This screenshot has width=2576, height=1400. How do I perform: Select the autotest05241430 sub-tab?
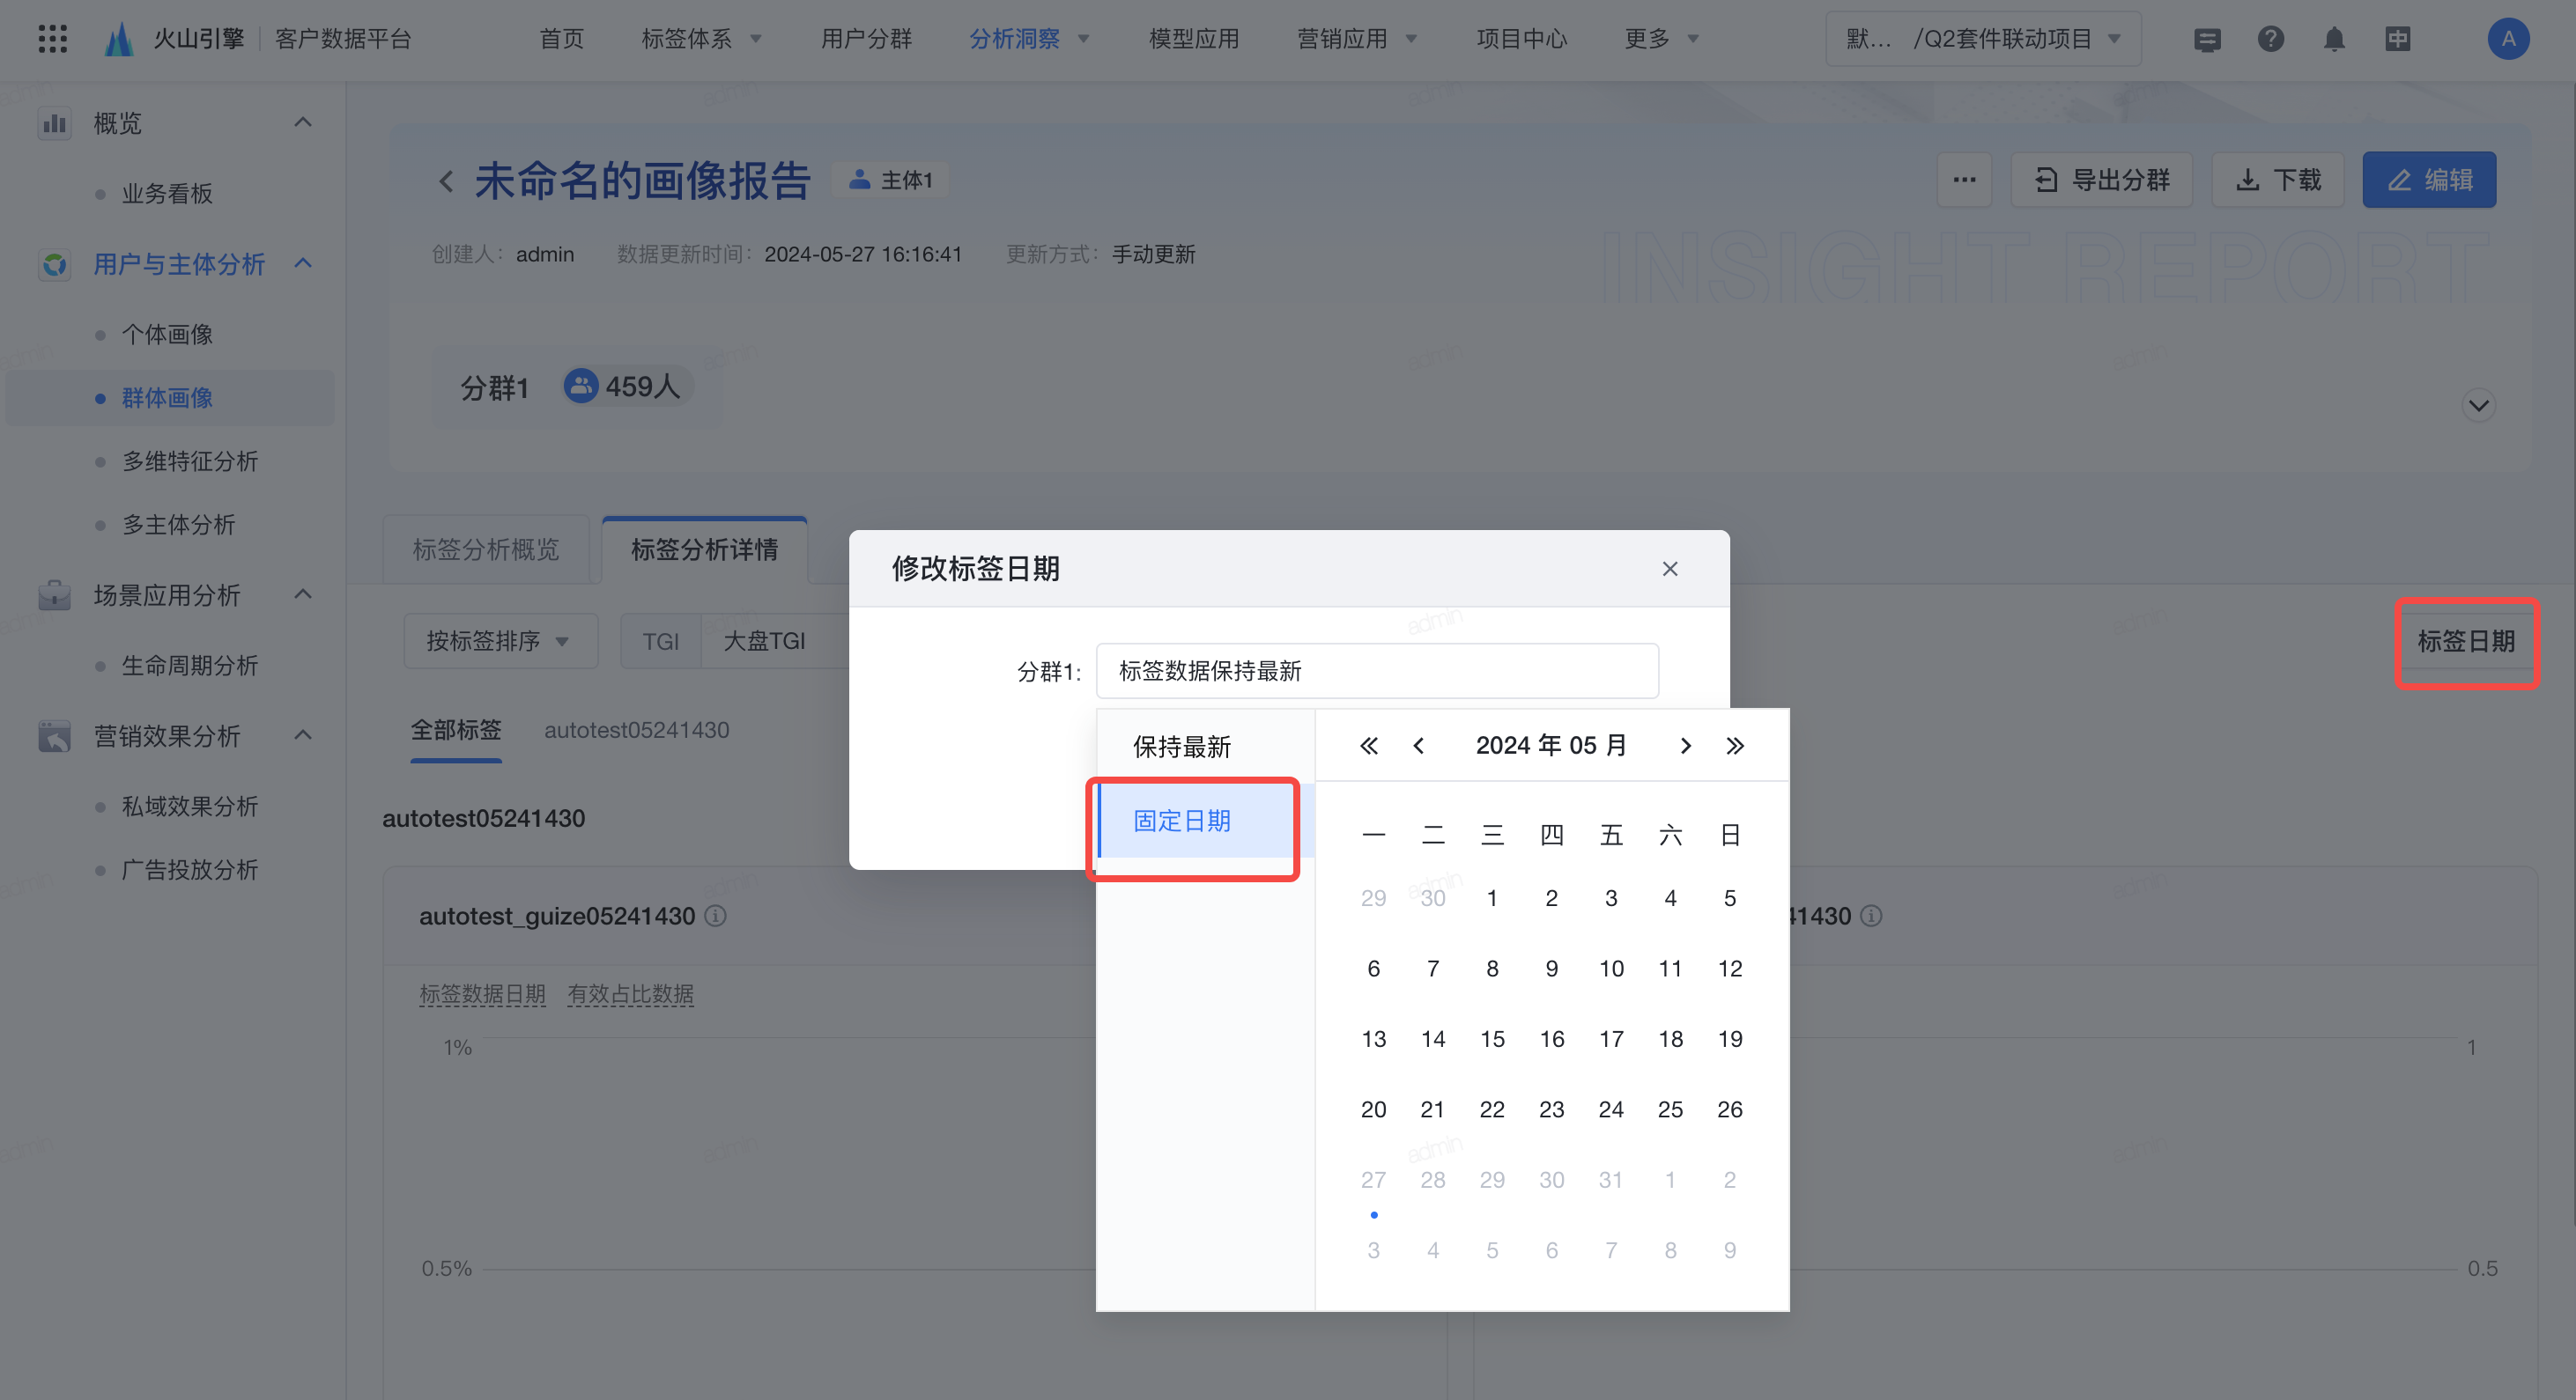coord(636,731)
